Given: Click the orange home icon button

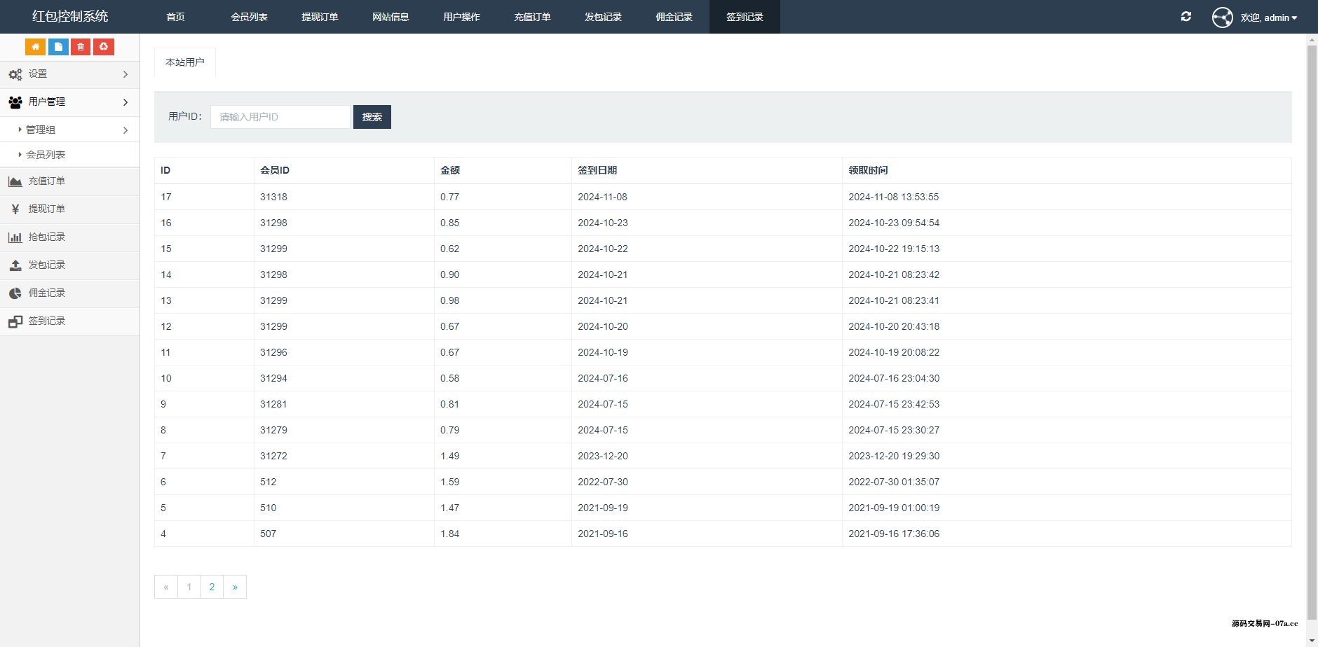Looking at the screenshot, I should click(35, 47).
